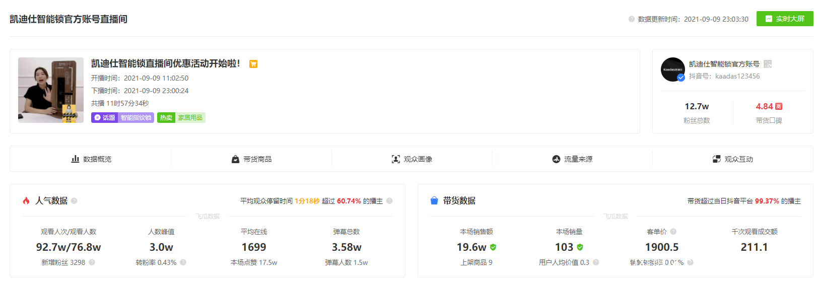Switch to the 带货商品 tab
817x281 pixels.
(x=251, y=159)
